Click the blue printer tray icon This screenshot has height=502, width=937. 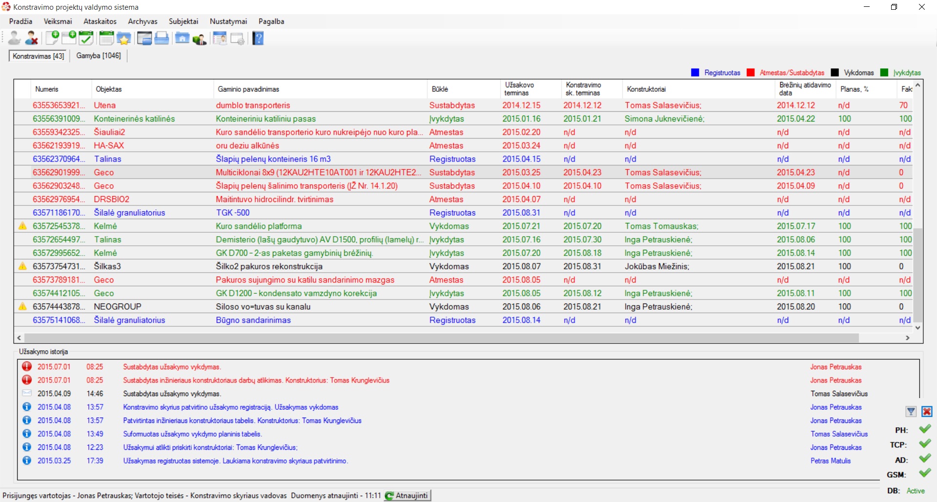pyautogui.click(x=162, y=38)
